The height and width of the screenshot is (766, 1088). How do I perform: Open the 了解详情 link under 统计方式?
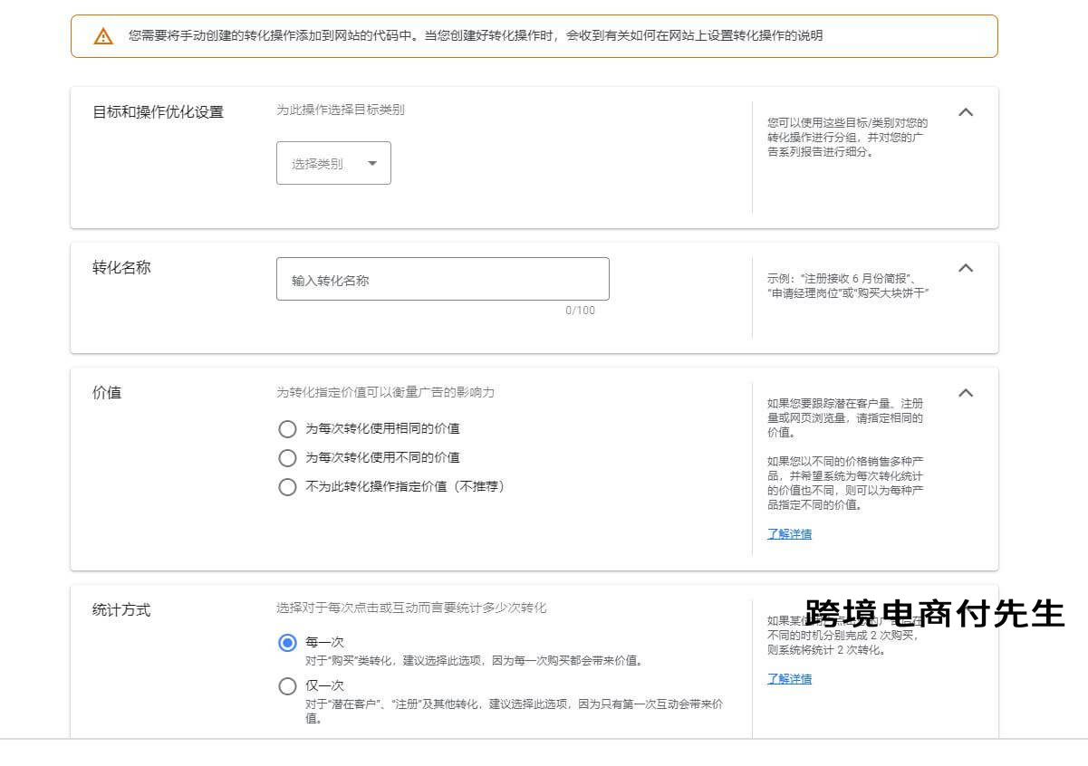[x=787, y=678]
